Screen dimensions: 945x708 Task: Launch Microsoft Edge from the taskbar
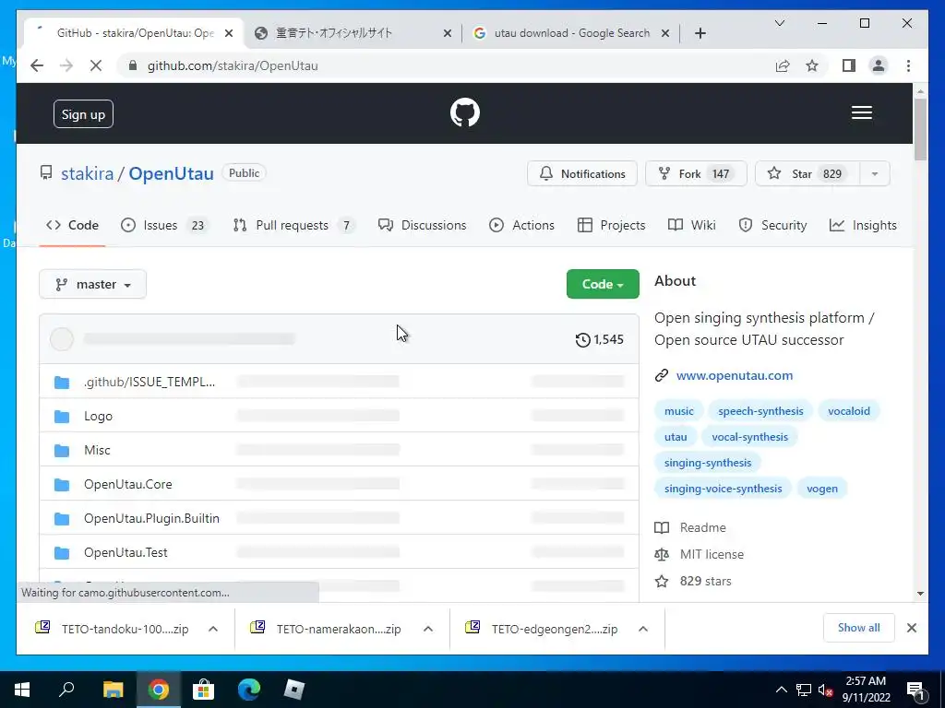(248, 690)
